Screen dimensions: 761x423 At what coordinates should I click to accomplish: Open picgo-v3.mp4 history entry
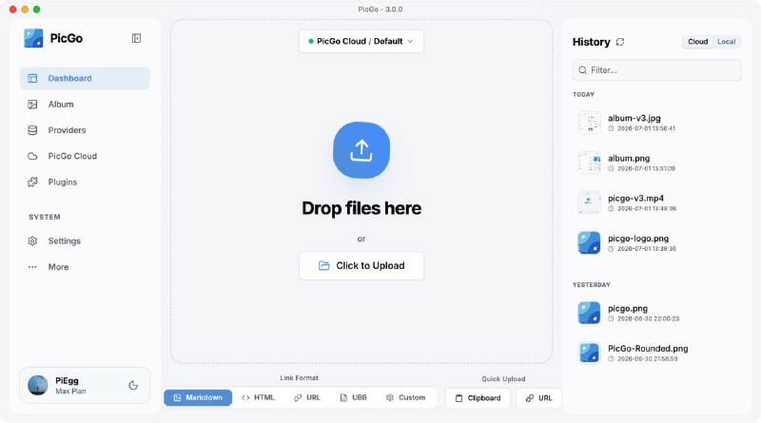[x=656, y=202]
